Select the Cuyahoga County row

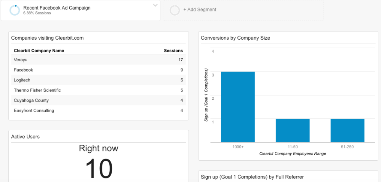(x=98, y=101)
